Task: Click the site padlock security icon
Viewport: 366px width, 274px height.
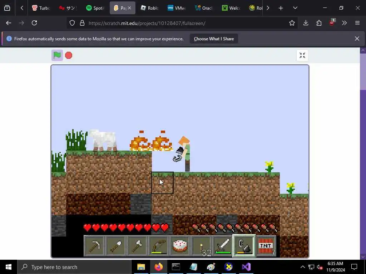Action: click(82, 23)
